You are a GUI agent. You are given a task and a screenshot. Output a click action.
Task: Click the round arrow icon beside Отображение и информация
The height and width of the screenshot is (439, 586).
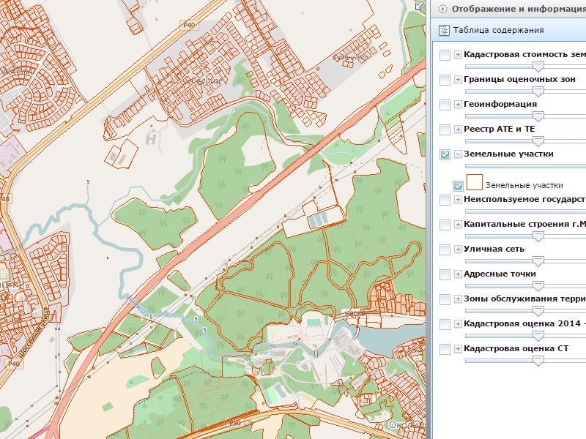coord(442,9)
